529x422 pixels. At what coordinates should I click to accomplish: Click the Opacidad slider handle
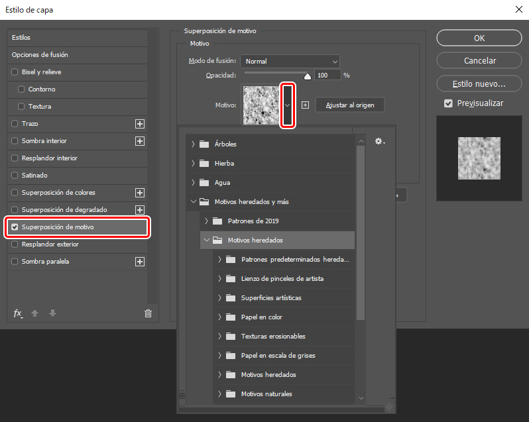307,76
